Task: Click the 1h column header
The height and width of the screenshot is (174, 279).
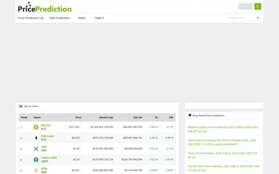Action: (x=156, y=117)
